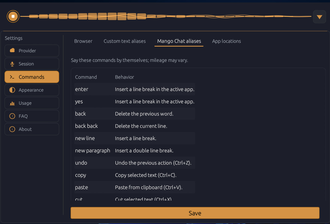Select the 'enter' command row
The image size is (330, 224).
(134, 89)
